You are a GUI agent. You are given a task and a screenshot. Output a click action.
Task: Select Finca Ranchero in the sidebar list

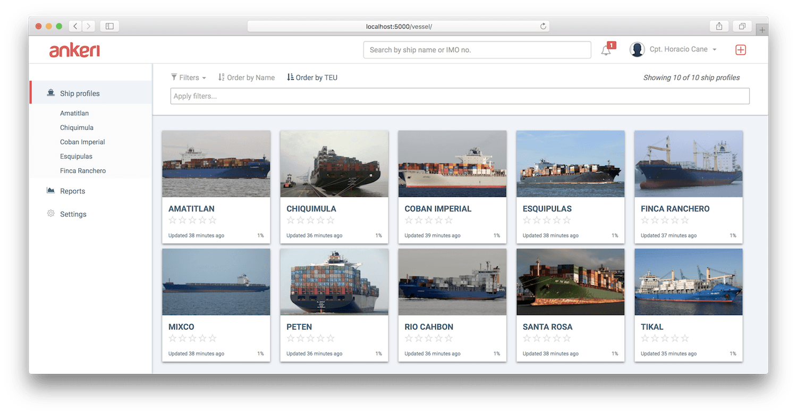tap(83, 171)
